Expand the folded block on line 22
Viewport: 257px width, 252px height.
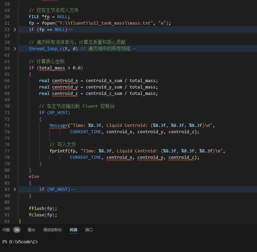click(14, 30)
